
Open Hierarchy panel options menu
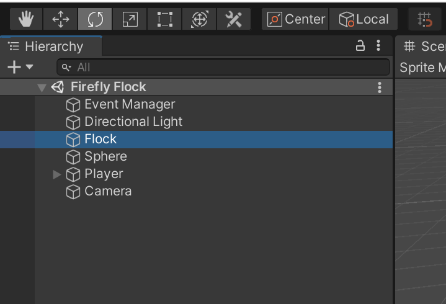[378, 46]
